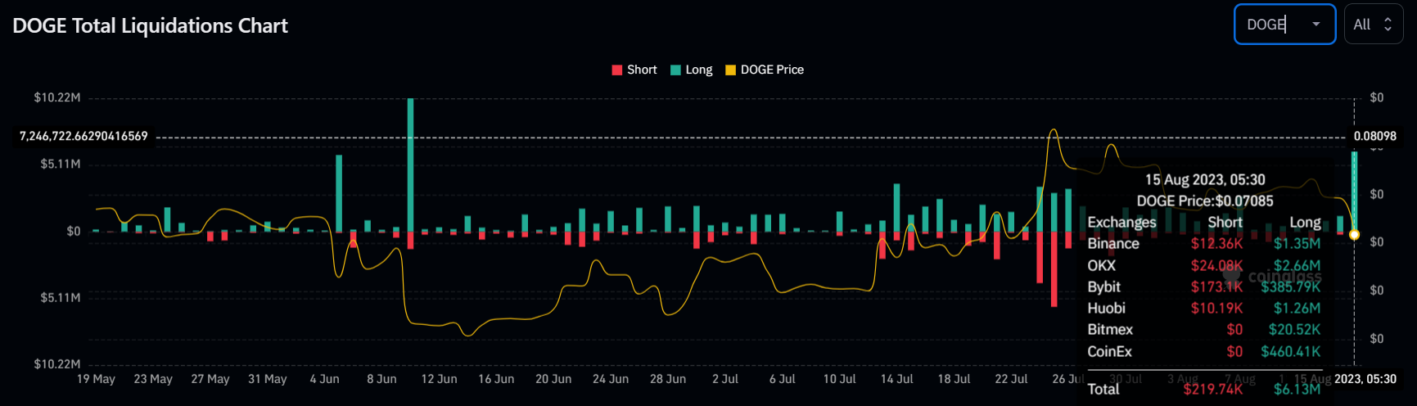This screenshot has width=1417, height=406.
Task: Click the DOGE Total Liquidations Chart title
Action: [151, 25]
